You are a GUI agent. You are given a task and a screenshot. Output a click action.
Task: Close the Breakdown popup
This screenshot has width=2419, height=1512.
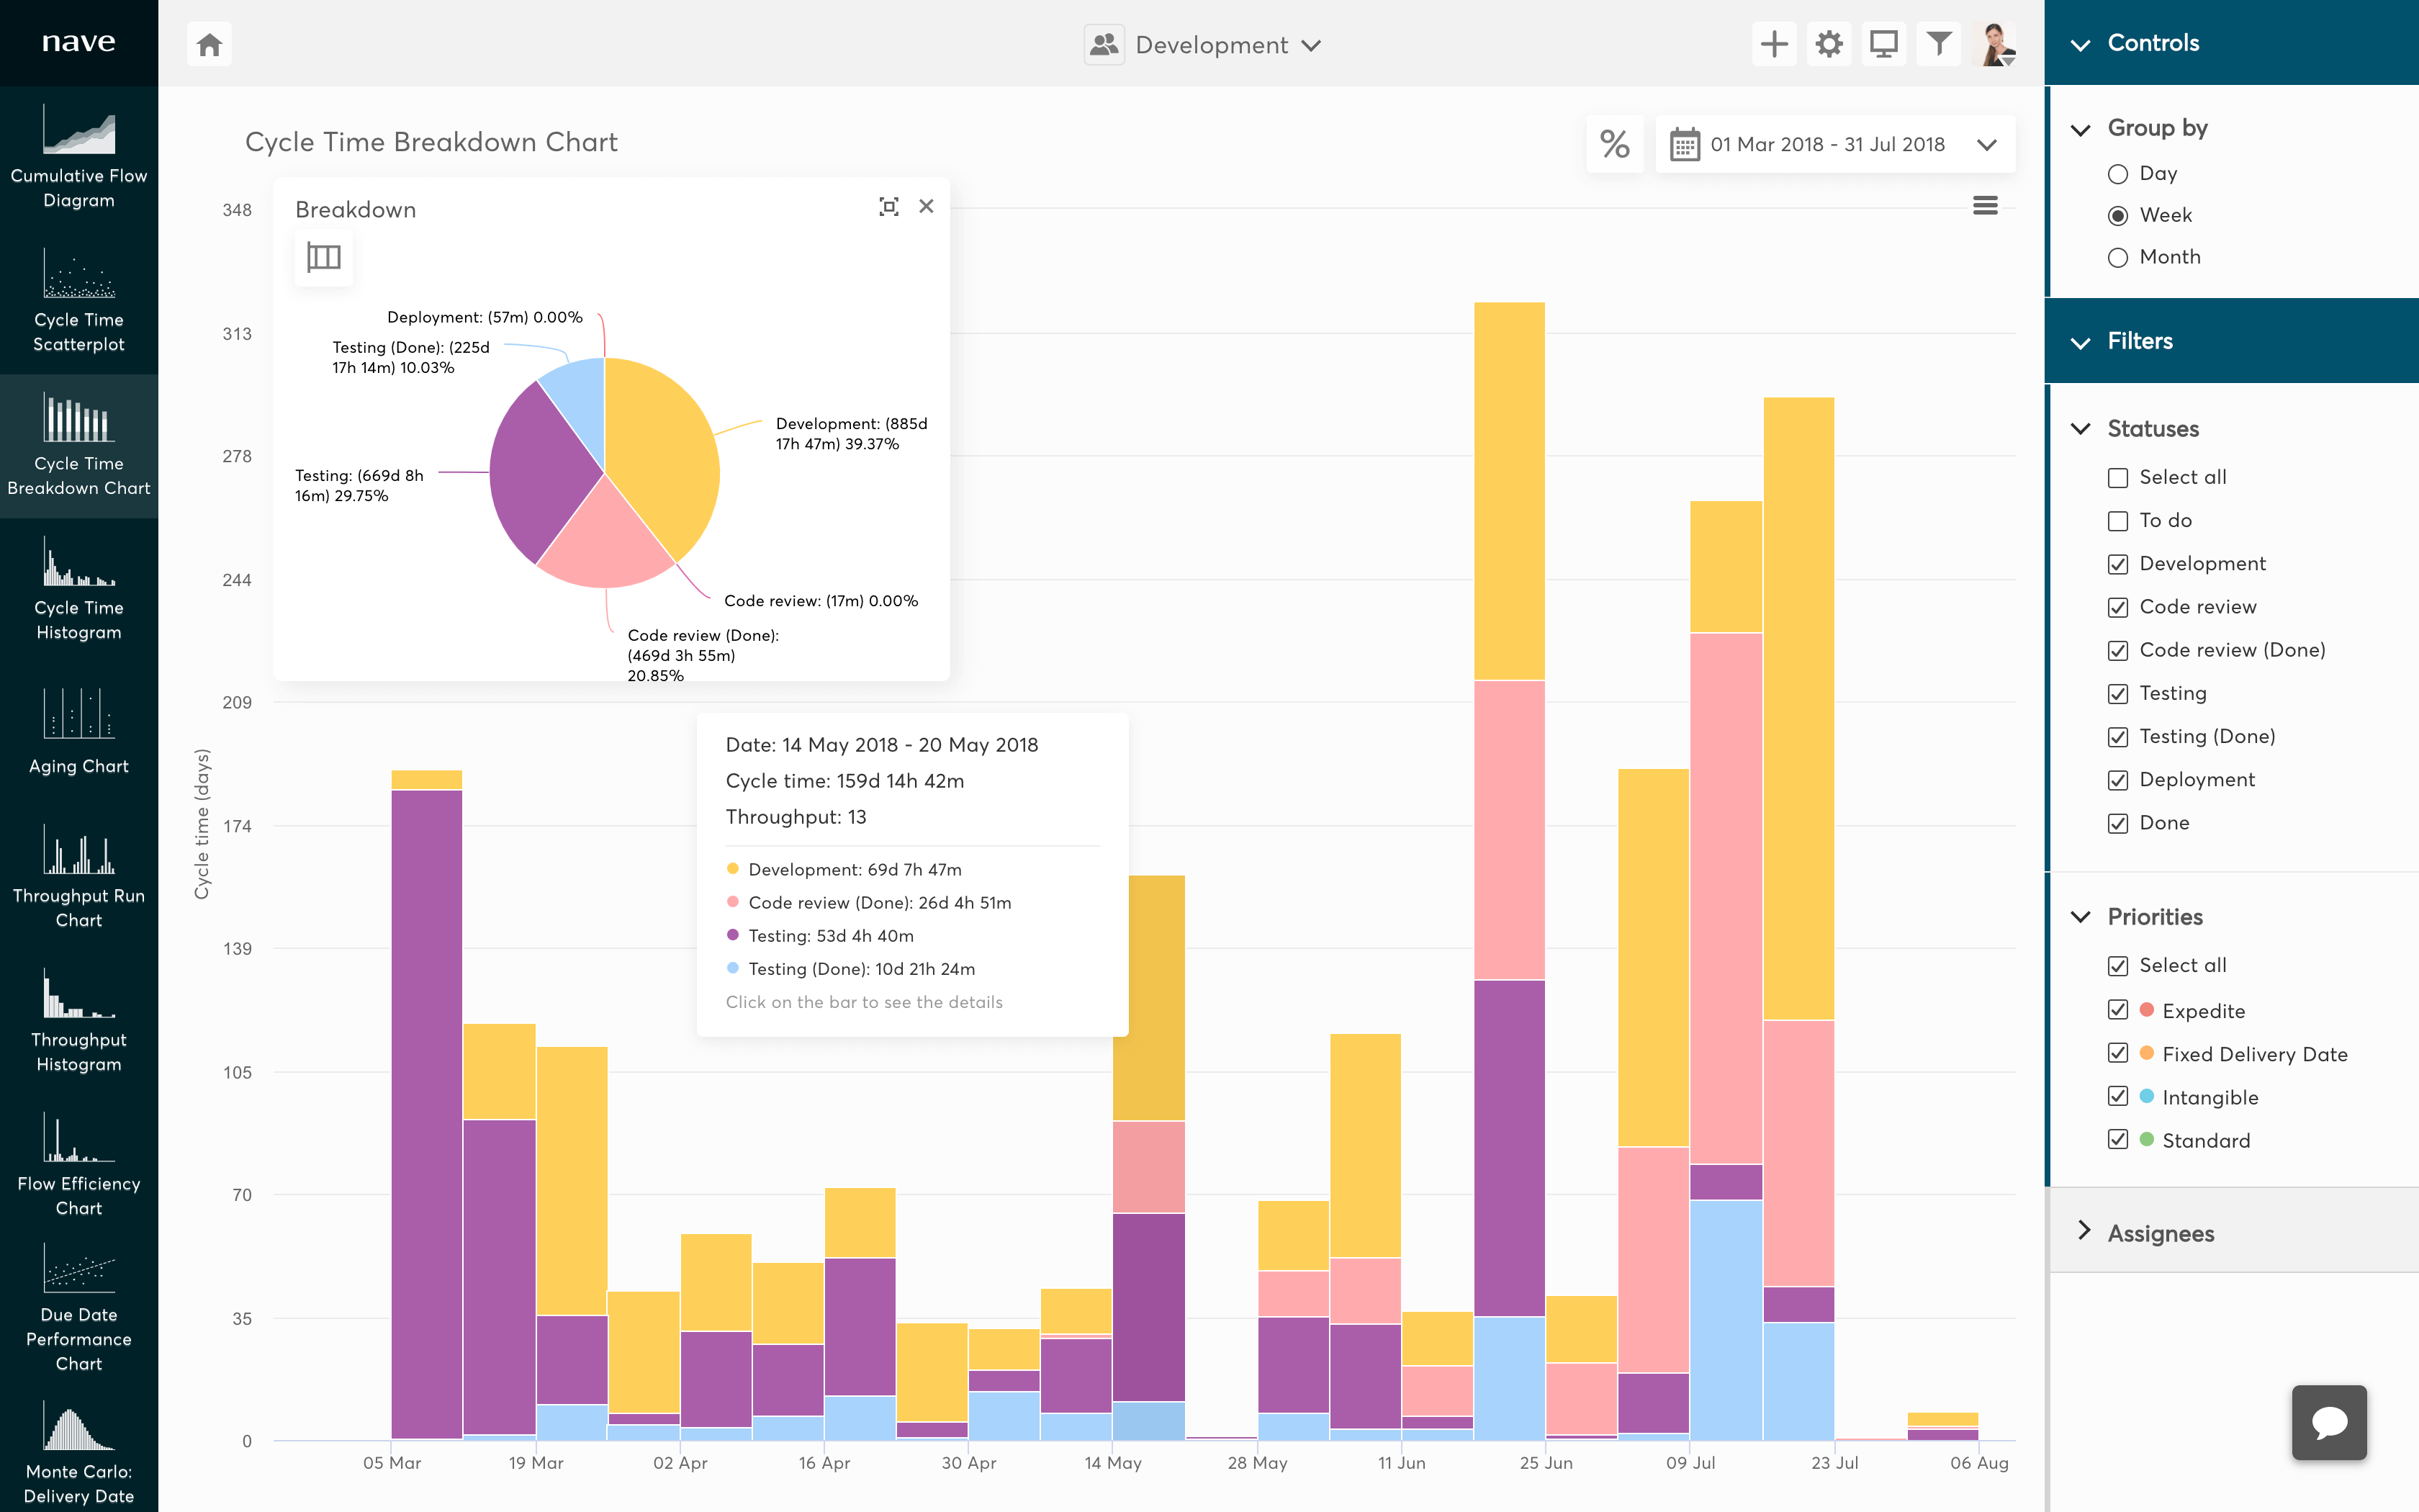point(927,207)
